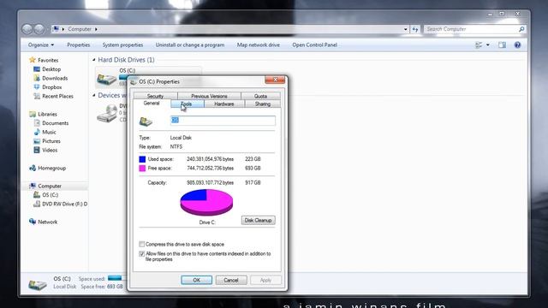This screenshot has height=308, width=548.
Task: Switch to the Quota tab
Action: pos(260,96)
